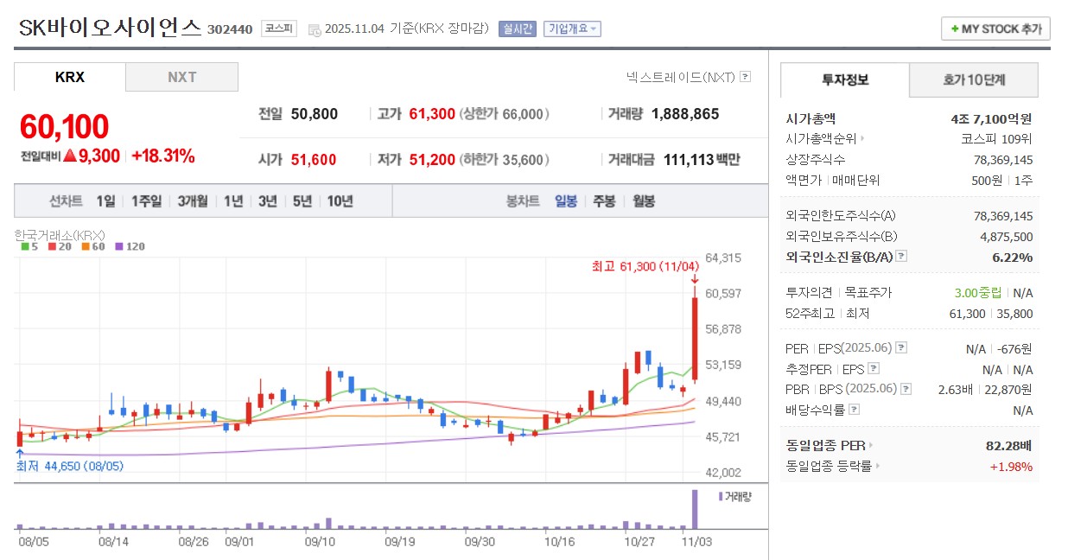Image resolution: width=1068 pixels, height=560 pixels.
Task: Click the MY STOCK 추가 button
Action: pos(995,28)
